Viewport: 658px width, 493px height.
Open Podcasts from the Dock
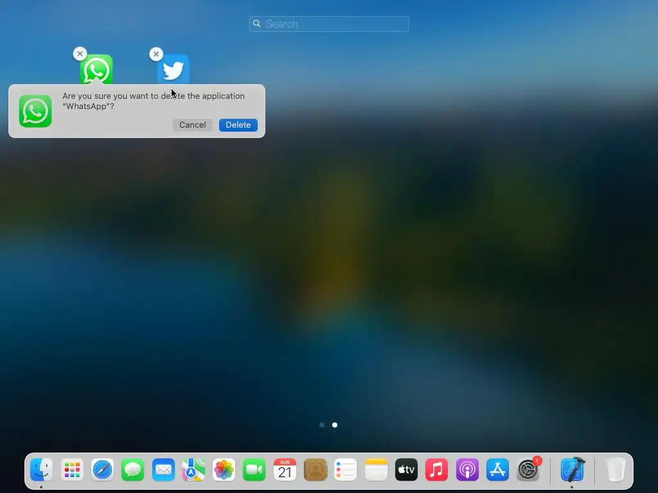click(x=467, y=469)
